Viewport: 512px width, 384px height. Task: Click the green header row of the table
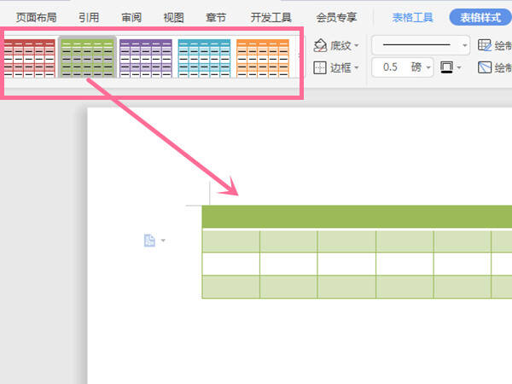(x=357, y=217)
